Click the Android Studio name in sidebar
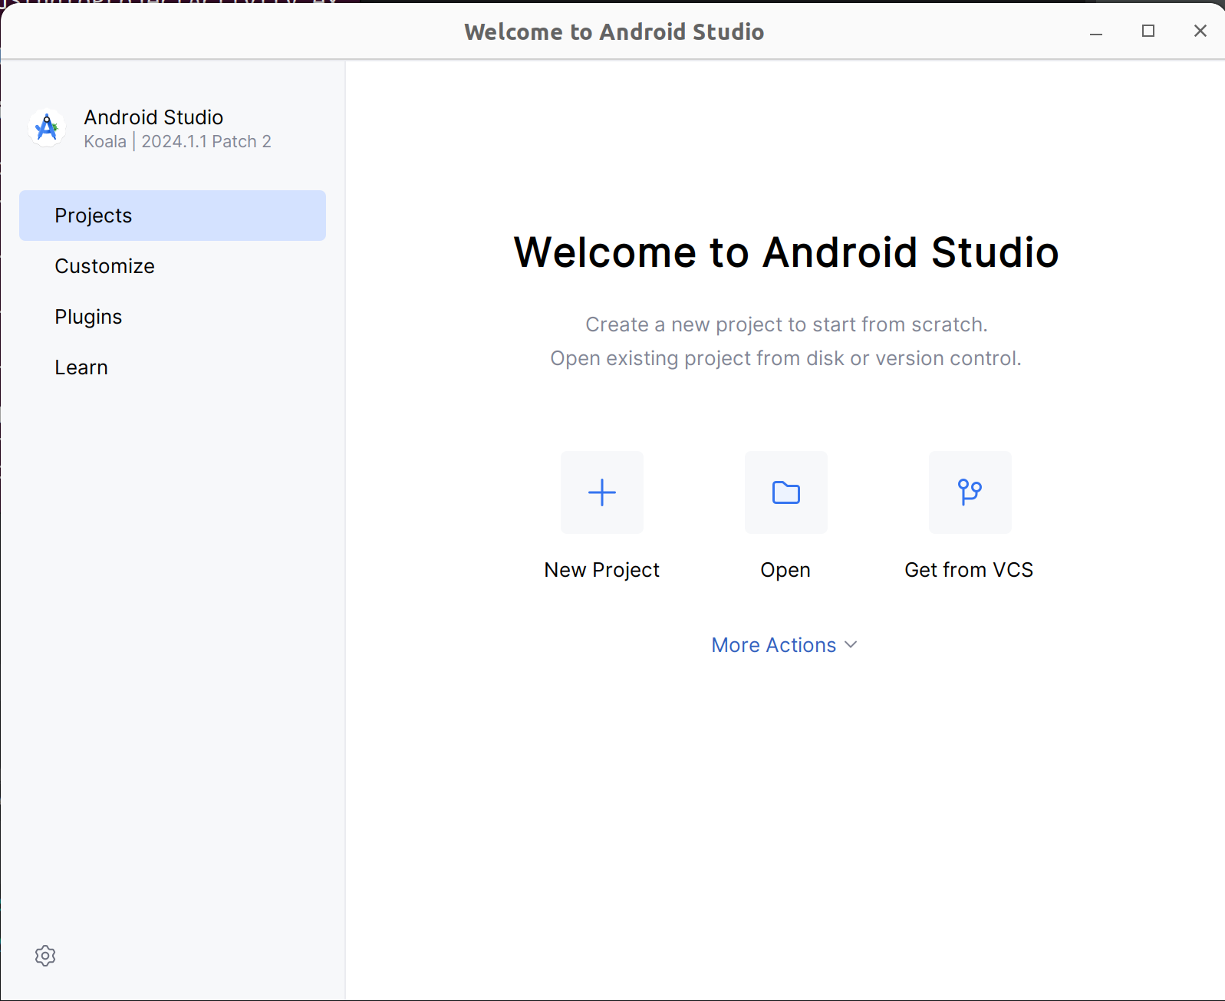 (153, 117)
